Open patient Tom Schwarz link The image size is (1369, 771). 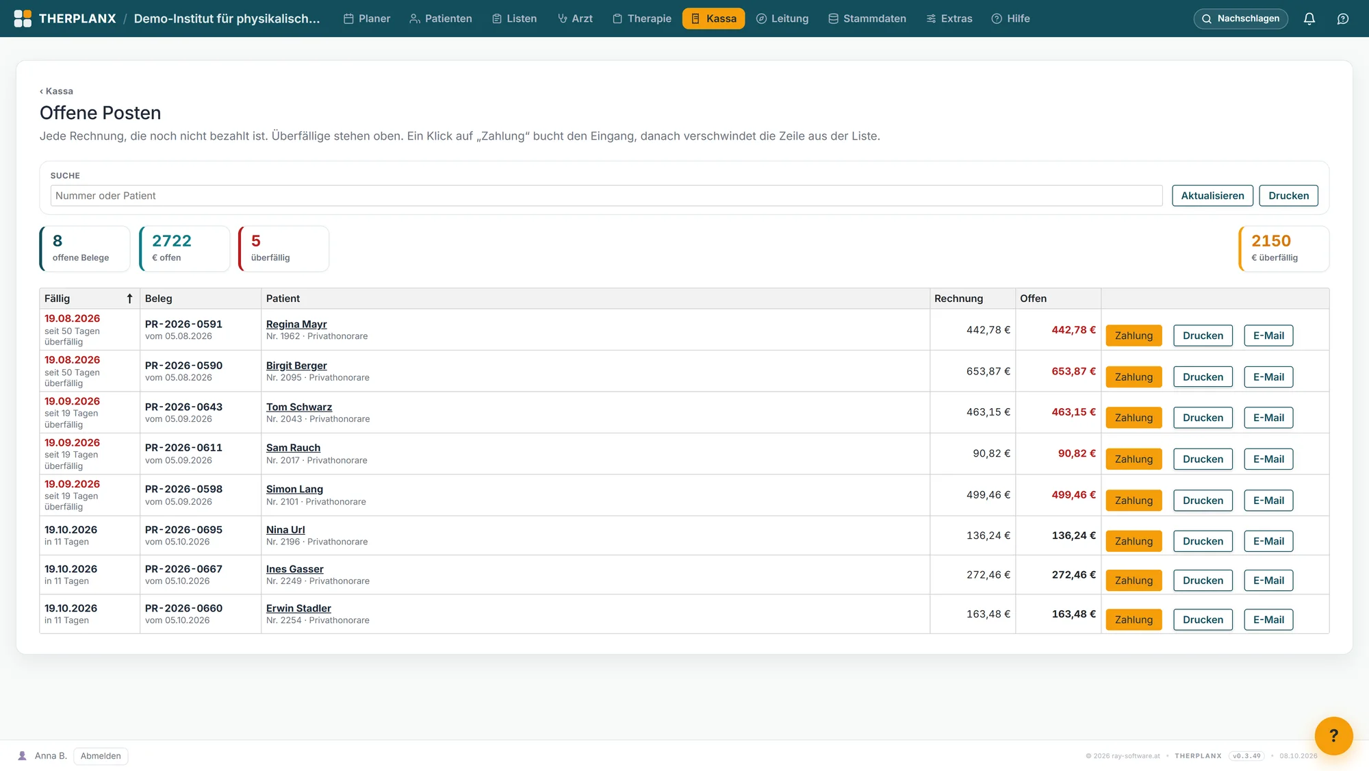(x=299, y=407)
